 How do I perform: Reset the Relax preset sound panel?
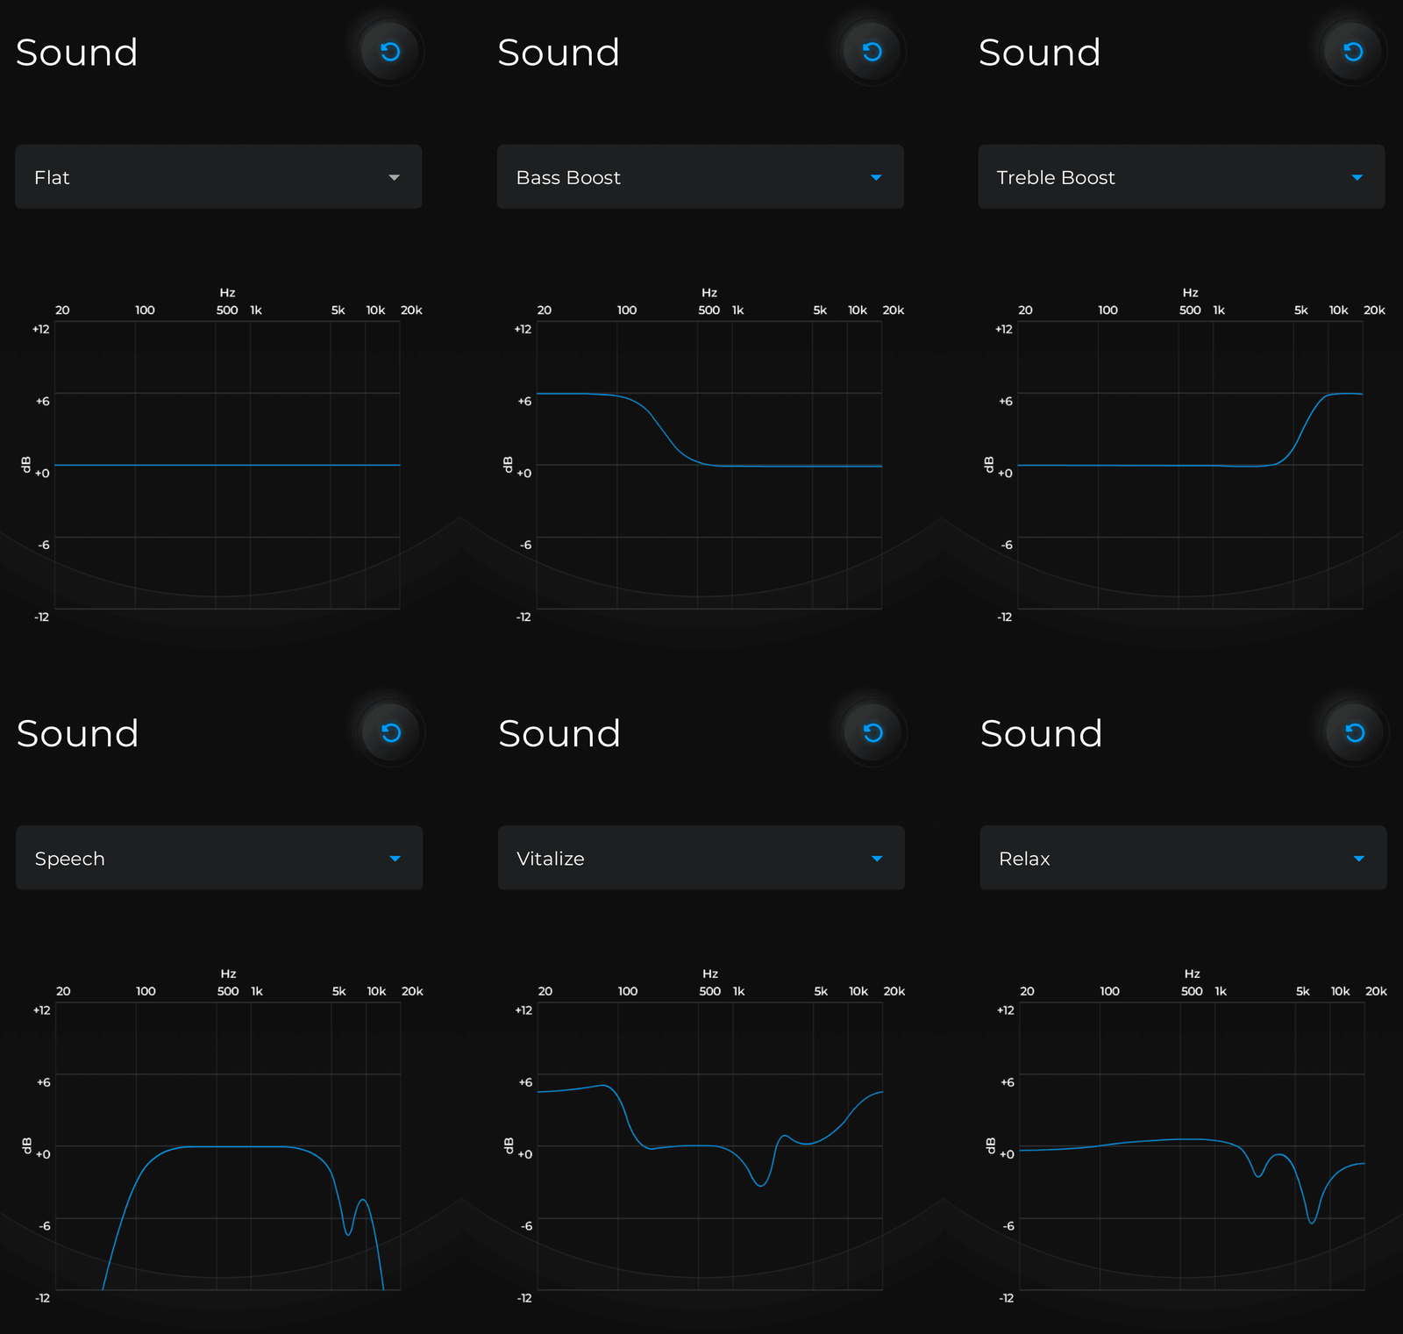tap(1355, 733)
